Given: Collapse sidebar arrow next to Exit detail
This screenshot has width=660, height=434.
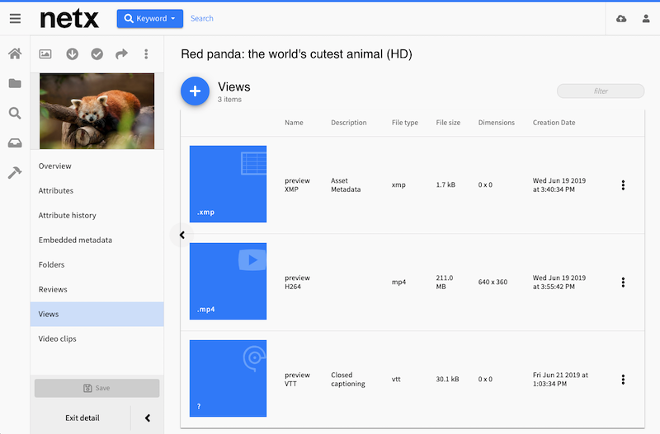Looking at the screenshot, I should click(x=148, y=418).
